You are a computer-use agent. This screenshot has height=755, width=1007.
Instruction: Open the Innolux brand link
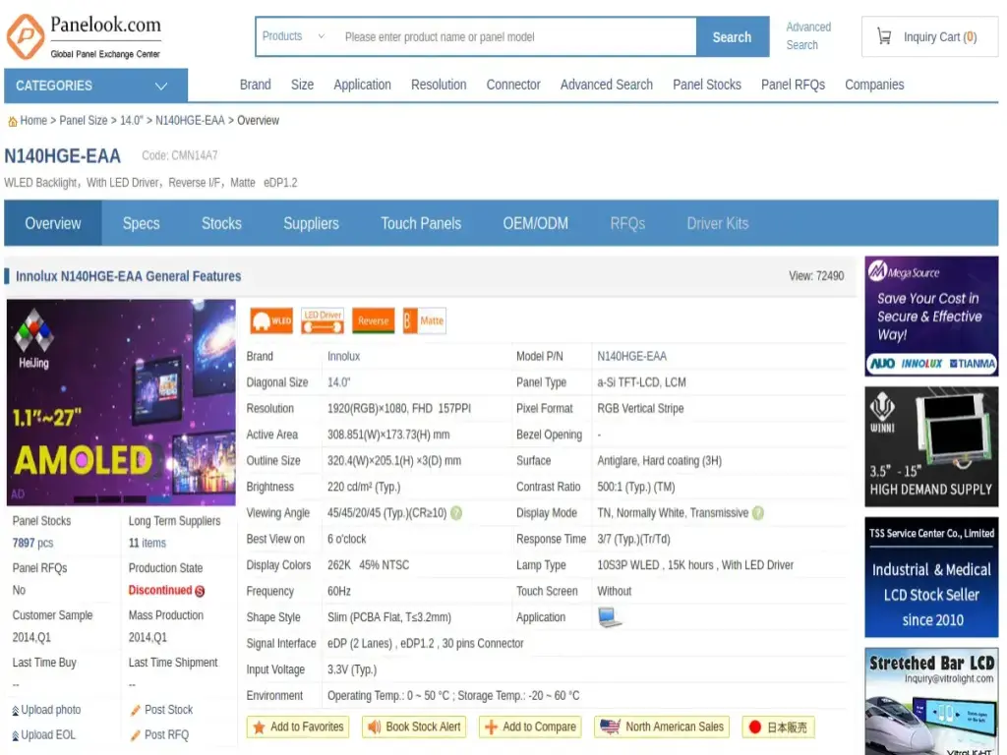(x=343, y=356)
